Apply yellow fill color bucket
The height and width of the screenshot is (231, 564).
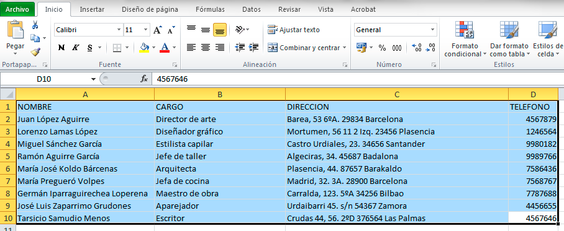pyautogui.click(x=144, y=48)
